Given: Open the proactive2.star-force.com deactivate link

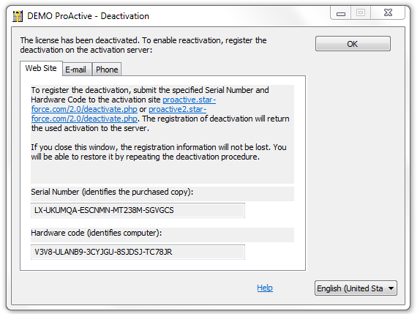Looking at the screenshot, I should tap(119, 114).
